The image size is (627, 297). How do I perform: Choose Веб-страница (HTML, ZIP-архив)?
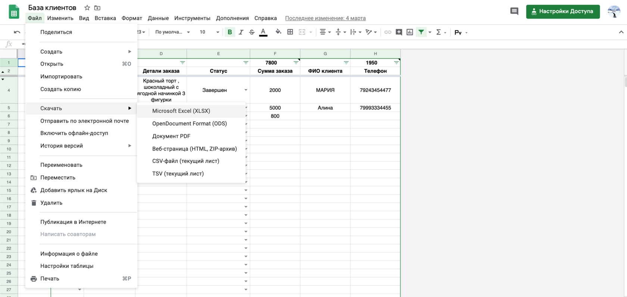(x=191, y=149)
